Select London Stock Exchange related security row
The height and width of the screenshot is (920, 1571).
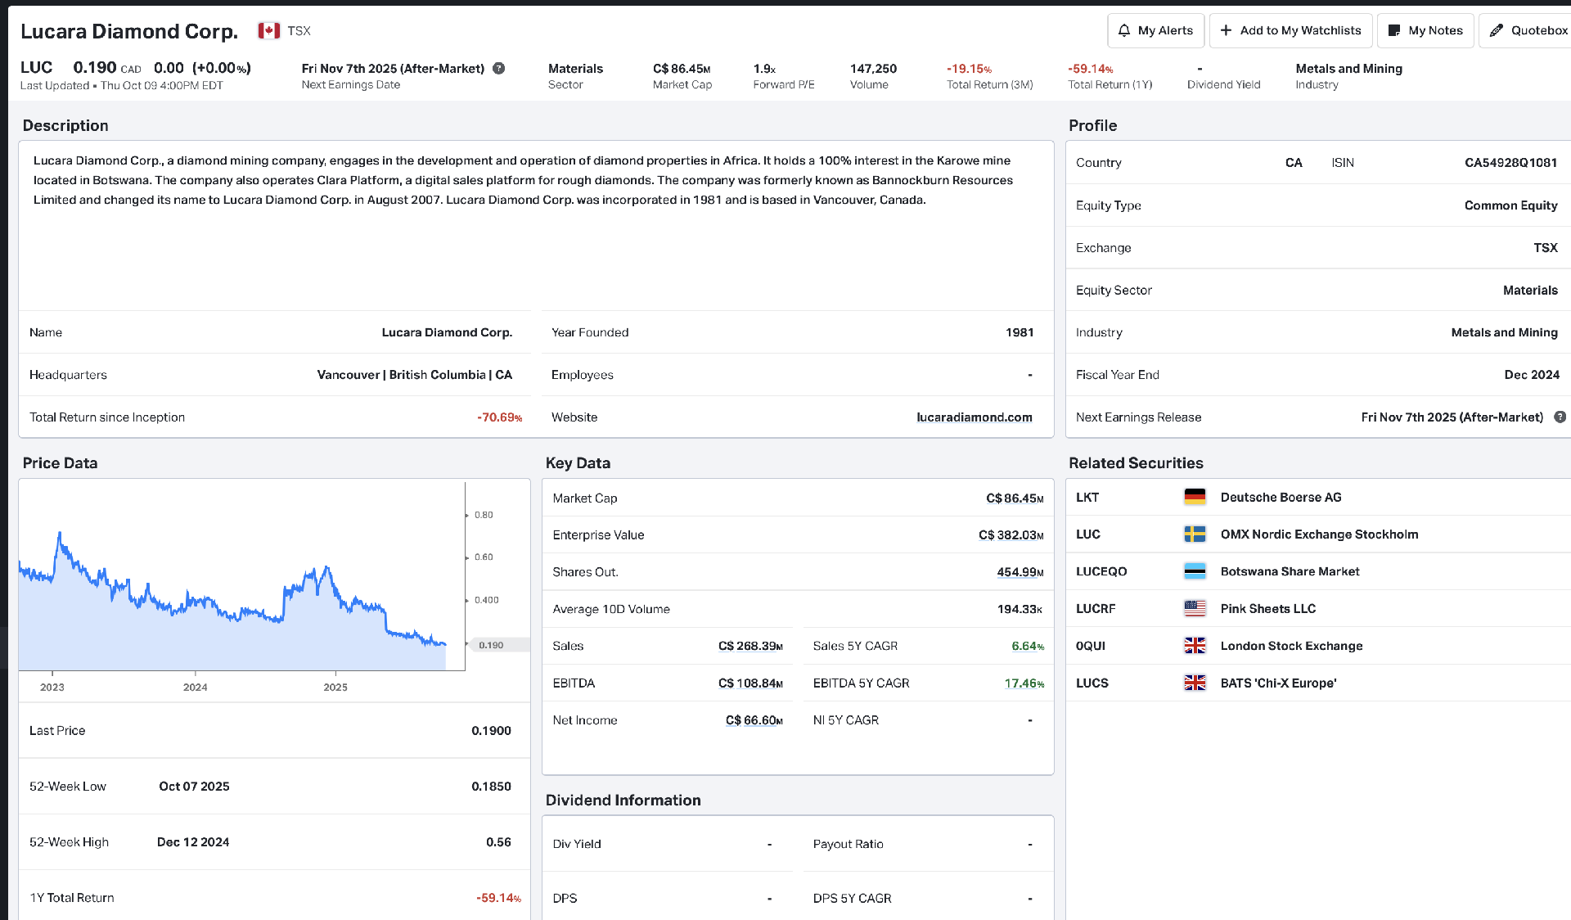(1291, 646)
